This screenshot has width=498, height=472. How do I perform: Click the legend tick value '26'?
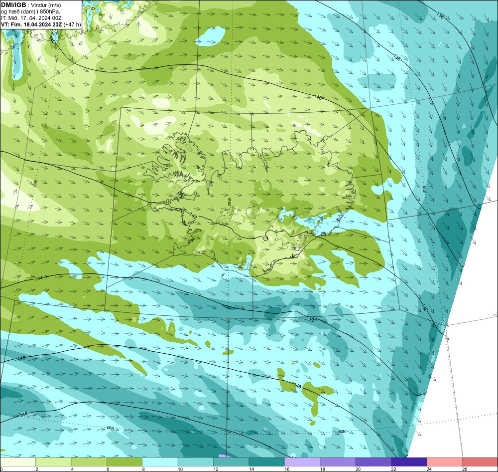click(465, 469)
